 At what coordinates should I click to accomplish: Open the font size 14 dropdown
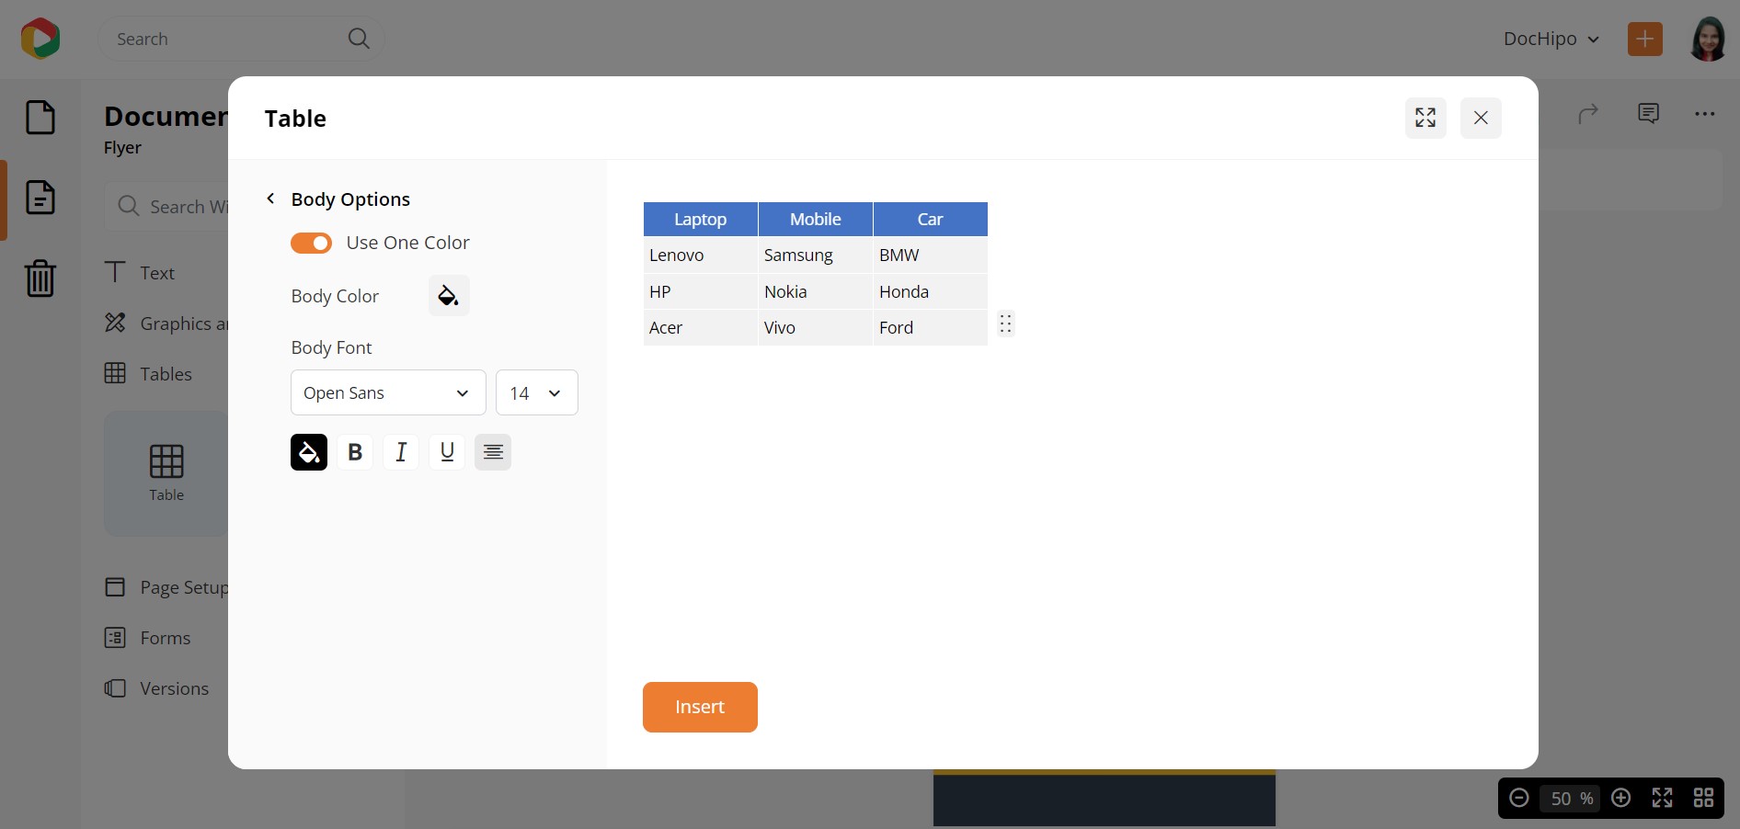[537, 392]
